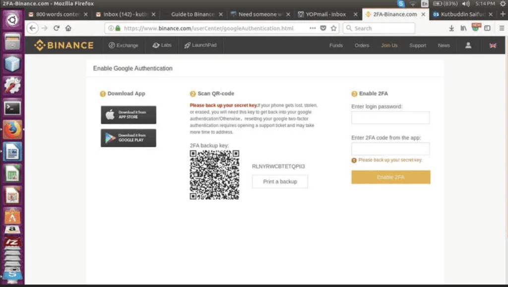The width and height of the screenshot is (508, 287).
Task: Open Firefox downloads arrow icon
Action: 451,28
